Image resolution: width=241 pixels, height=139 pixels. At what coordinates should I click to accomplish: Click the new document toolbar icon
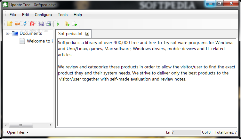tap(10, 24)
